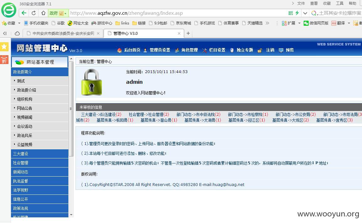Click the yellow star sidebar icon
Screen dimensions: 362x223
[4, 47]
